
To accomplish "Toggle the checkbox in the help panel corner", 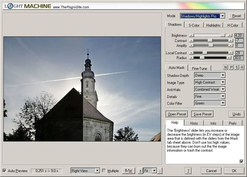I will [x=241, y=161].
